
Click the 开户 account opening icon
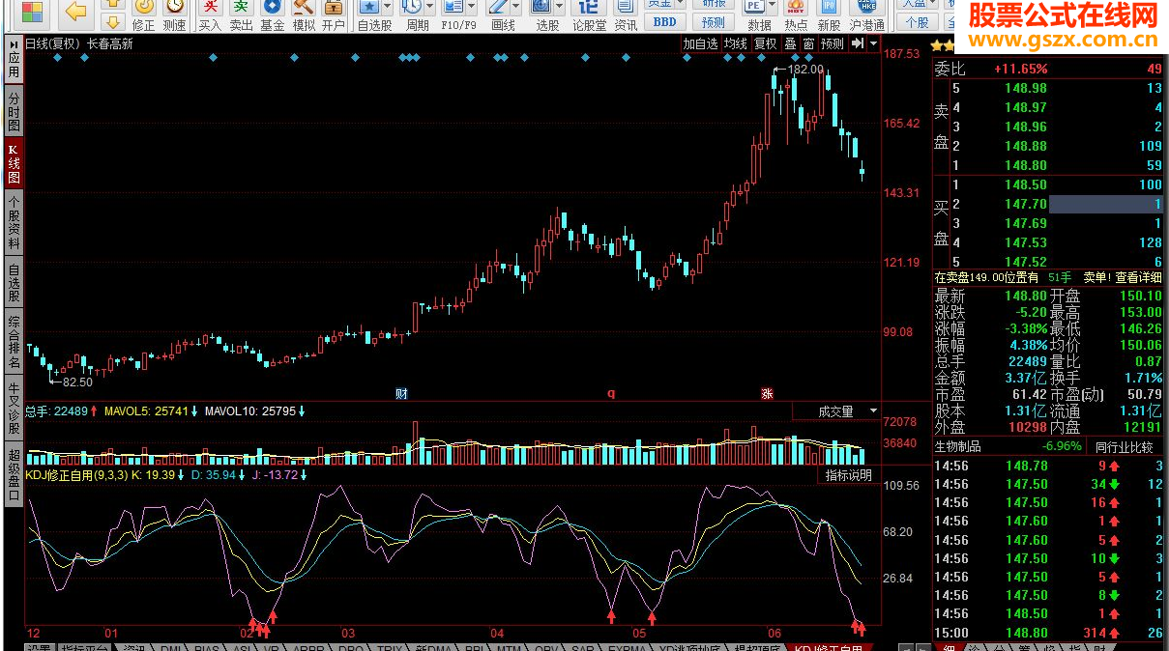[334, 15]
